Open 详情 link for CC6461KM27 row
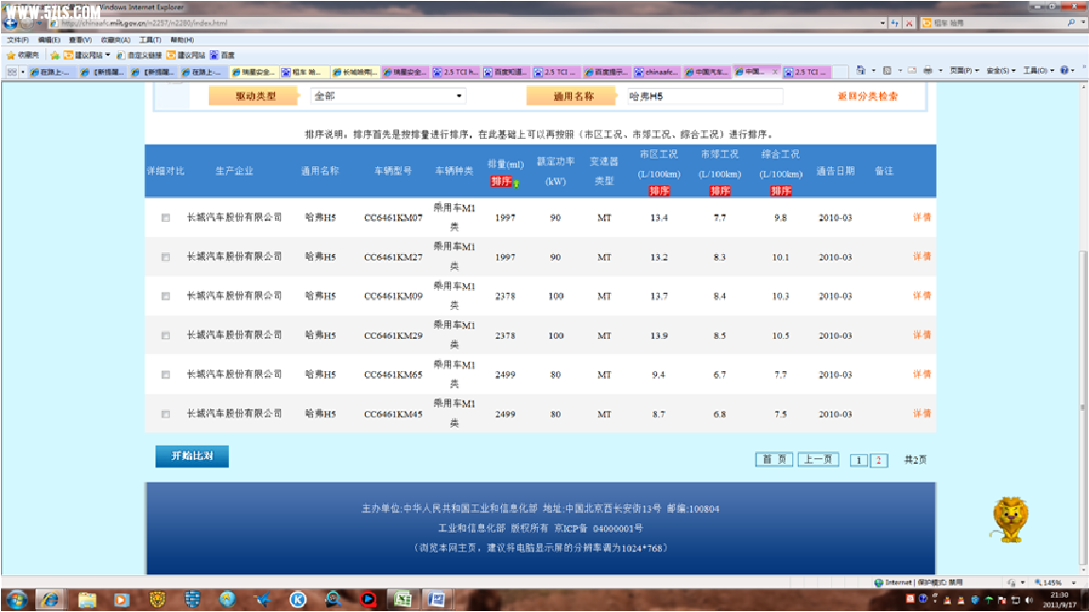 point(922,256)
